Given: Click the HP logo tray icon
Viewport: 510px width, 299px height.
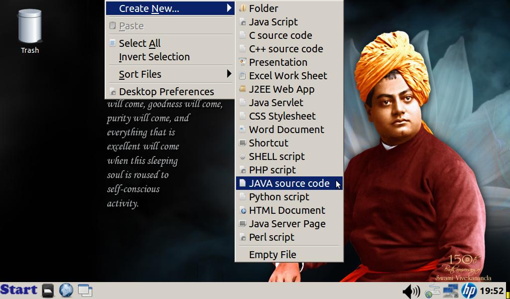Looking at the screenshot, I should (x=469, y=291).
